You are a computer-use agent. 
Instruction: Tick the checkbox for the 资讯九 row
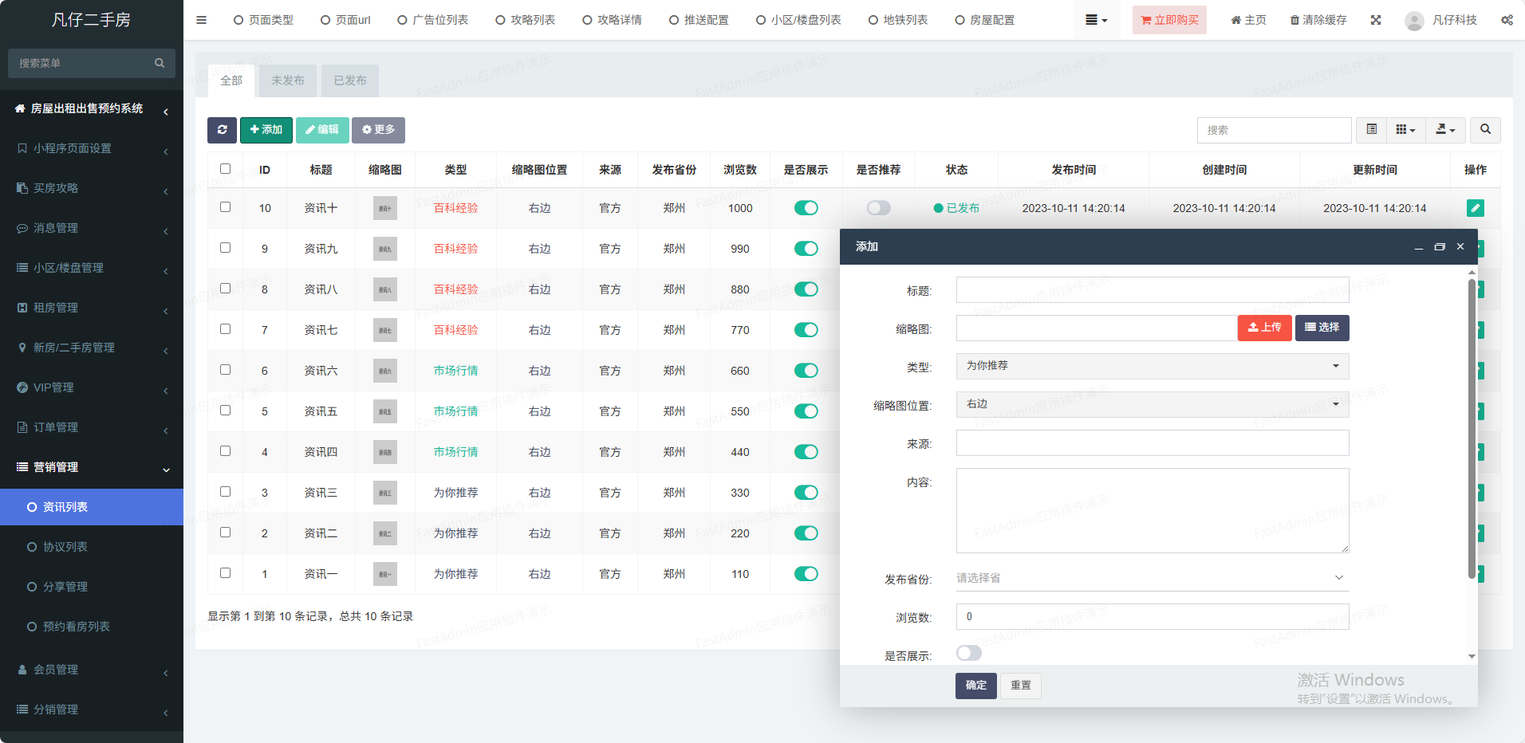[225, 248]
